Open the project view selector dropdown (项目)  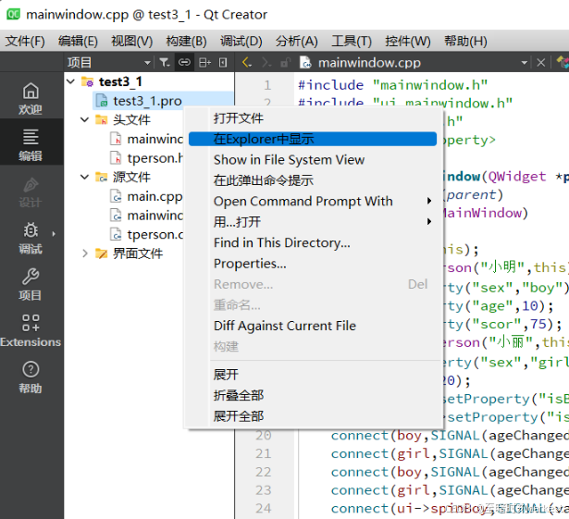click(109, 63)
